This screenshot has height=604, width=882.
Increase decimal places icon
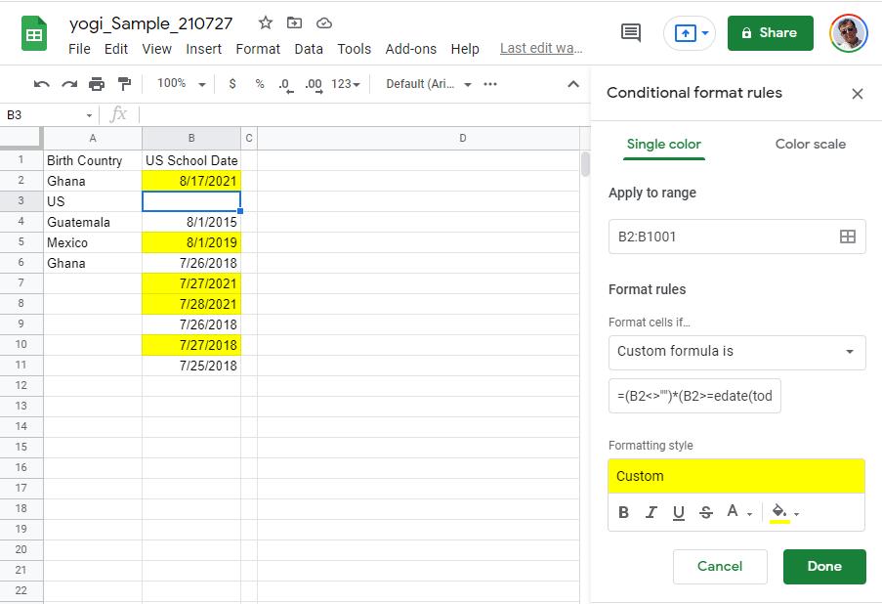tap(312, 84)
